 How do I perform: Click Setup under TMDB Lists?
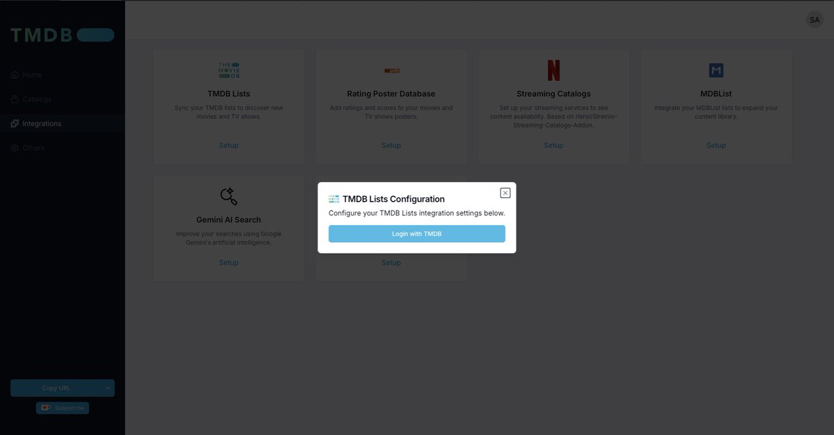coord(229,145)
